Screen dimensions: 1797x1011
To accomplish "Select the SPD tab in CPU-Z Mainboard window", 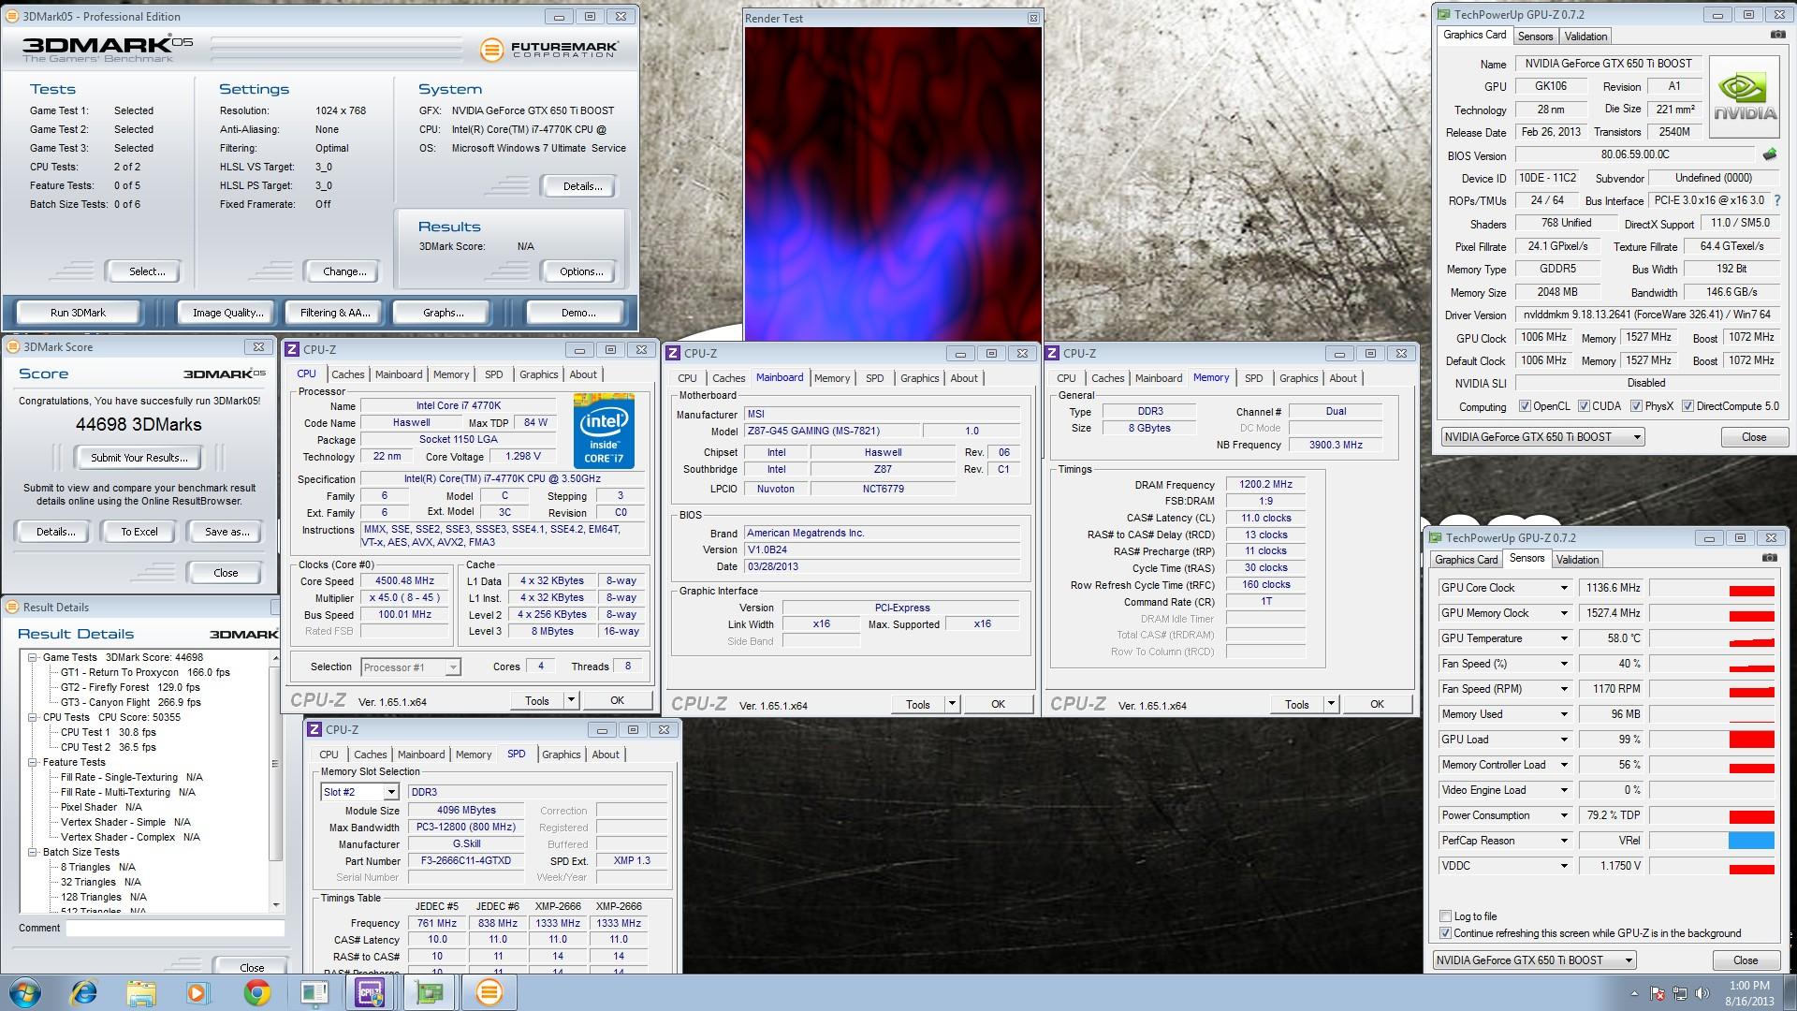I will tap(874, 378).
